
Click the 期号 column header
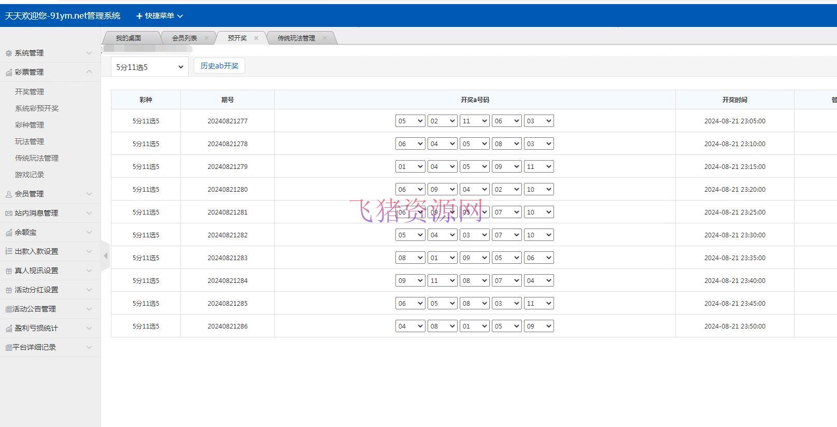228,99
